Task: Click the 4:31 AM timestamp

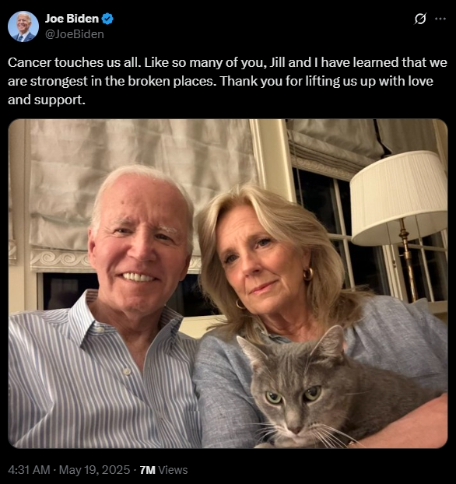Action: point(29,470)
